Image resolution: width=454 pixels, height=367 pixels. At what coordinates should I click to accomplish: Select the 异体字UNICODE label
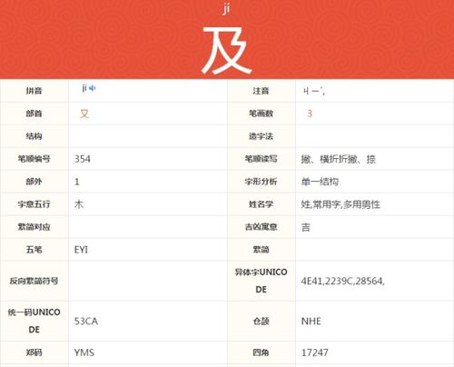pos(261,281)
